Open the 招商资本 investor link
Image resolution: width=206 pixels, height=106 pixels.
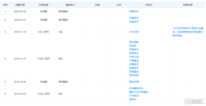134,50
